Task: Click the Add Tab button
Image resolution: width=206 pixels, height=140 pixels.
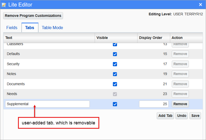Action: pos(165,116)
